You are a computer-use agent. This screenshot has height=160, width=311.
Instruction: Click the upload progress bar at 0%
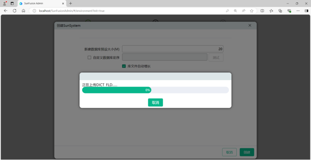pyautogui.click(x=156, y=90)
